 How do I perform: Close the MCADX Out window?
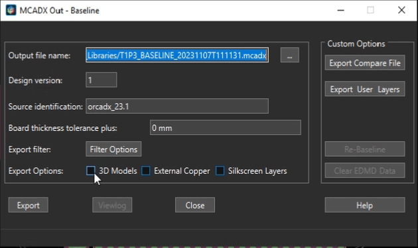click(x=401, y=11)
